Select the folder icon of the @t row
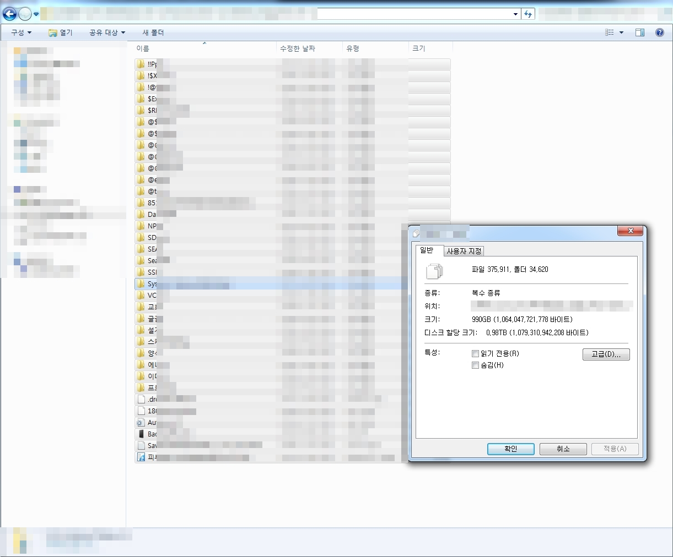This screenshot has height=557, width=673. [141, 191]
